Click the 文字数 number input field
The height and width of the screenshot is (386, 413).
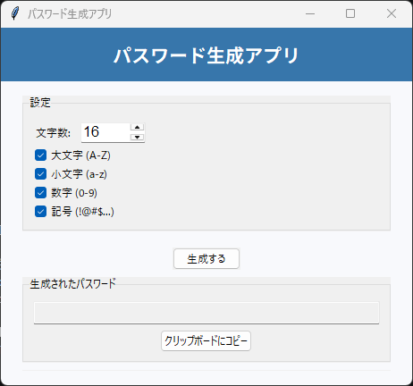[x=105, y=132]
